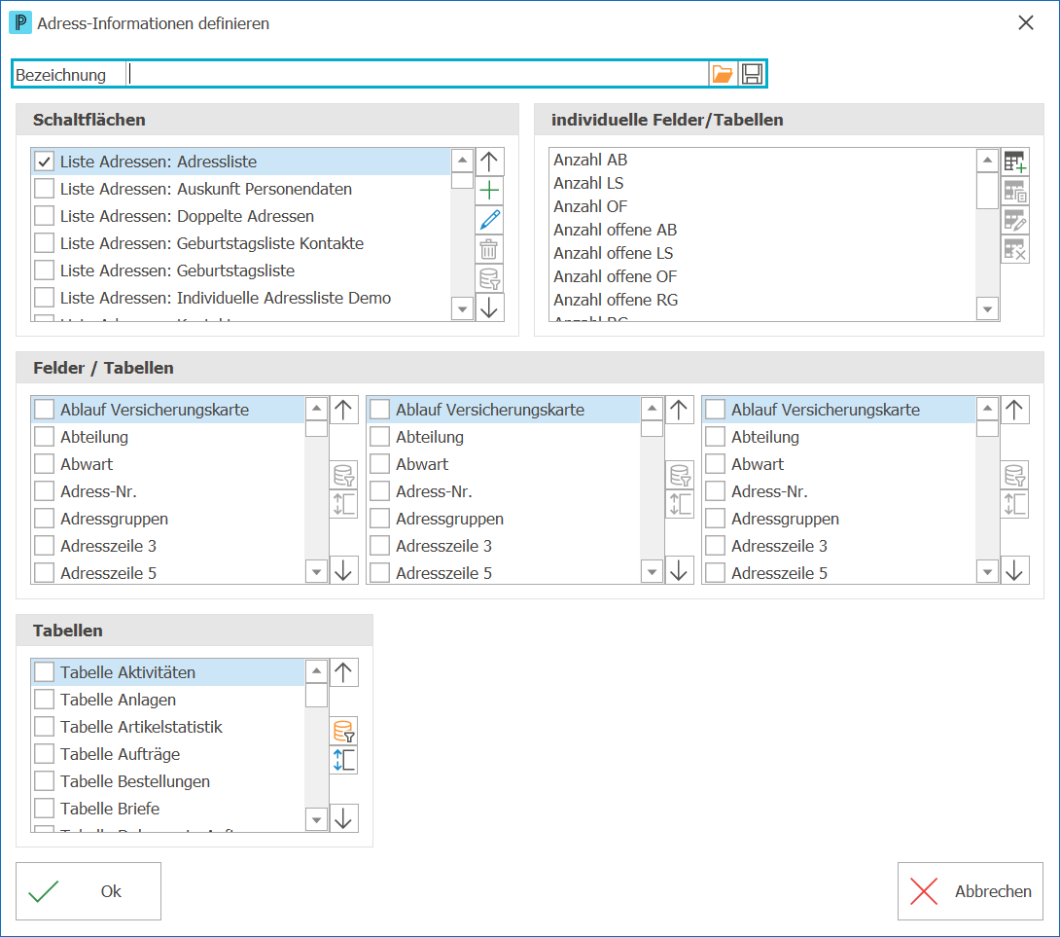Close the Adress-Informationen dialog
The image size is (1060, 937).
(x=1026, y=23)
